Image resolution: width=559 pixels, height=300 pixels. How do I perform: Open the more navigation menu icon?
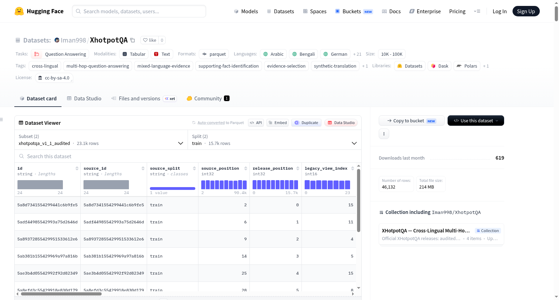click(x=477, y=11)
